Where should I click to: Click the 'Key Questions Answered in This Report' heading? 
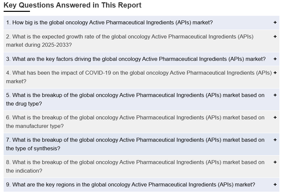coord(72,5)
